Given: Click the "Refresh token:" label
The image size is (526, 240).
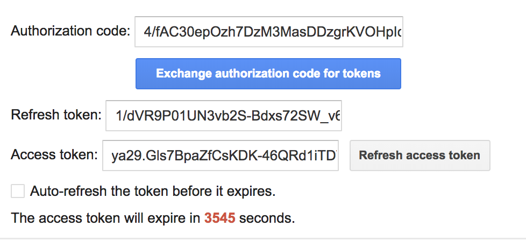Looking at the screenshot, I should tap(56, 115).
